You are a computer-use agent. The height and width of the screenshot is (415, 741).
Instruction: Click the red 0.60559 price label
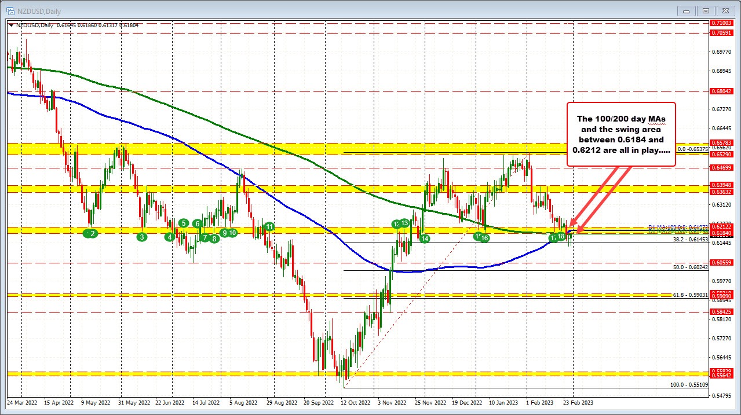(x=721, y=262)
